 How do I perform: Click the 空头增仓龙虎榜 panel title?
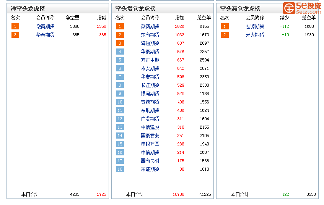pos(135,8)
